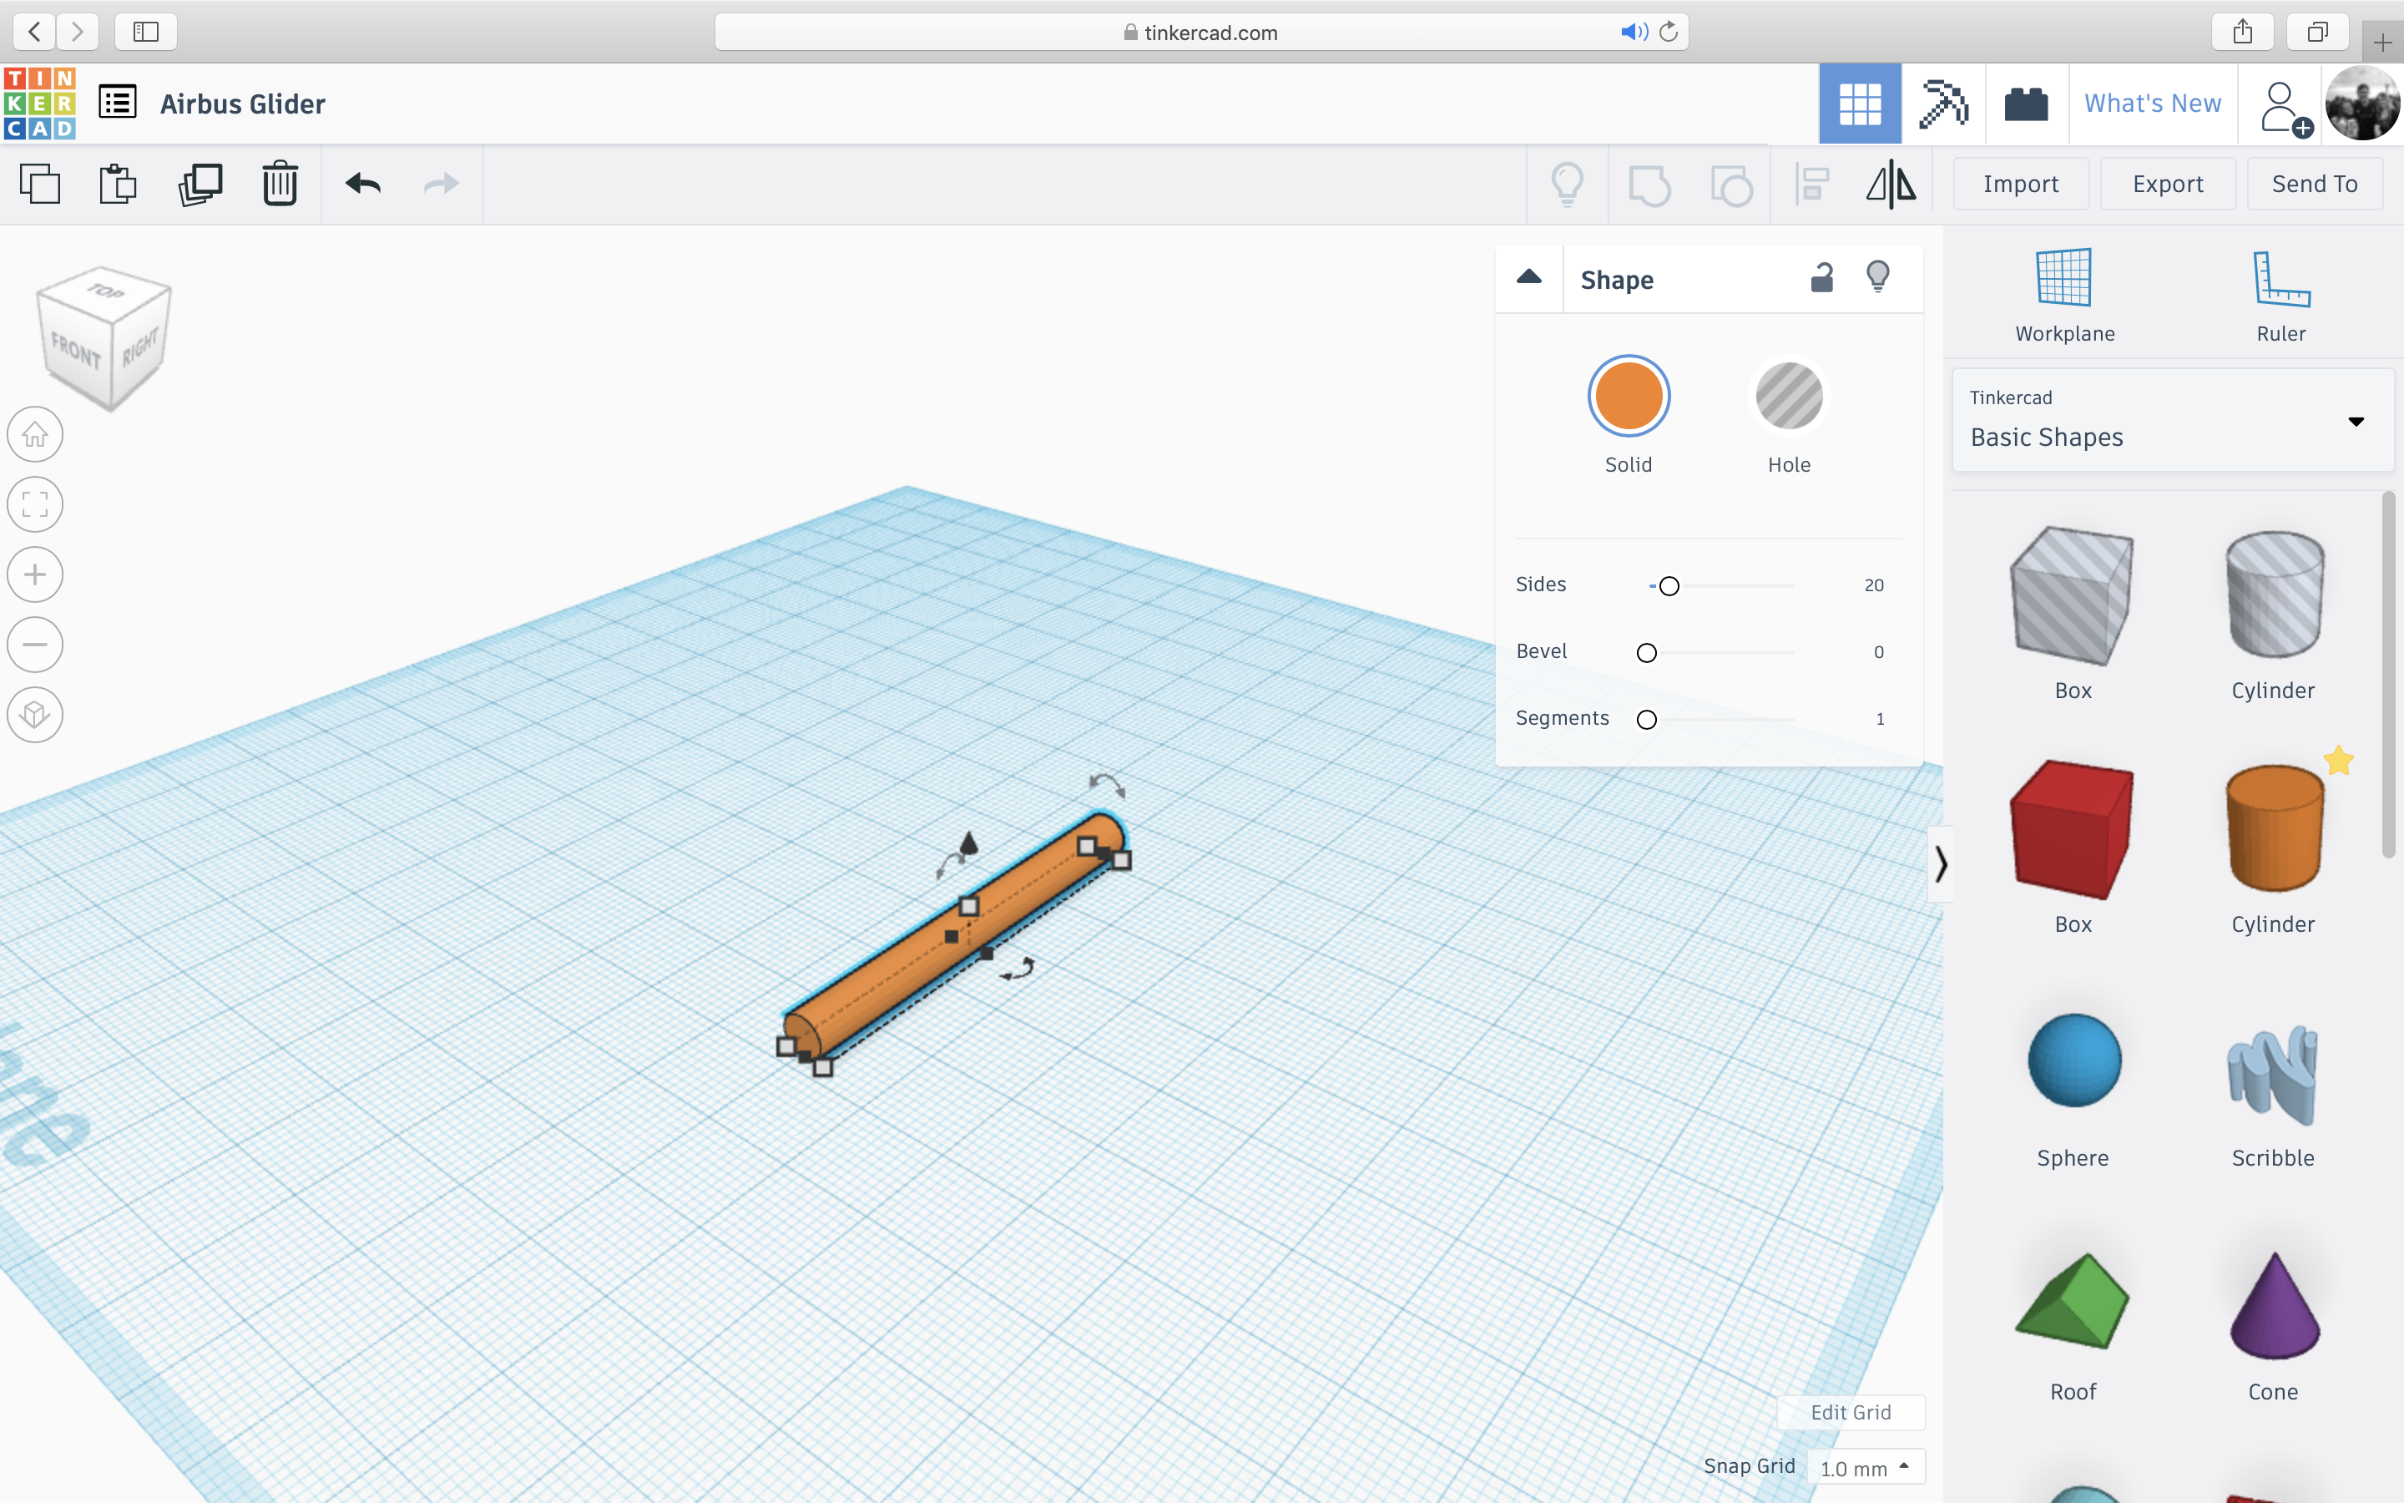Image resolution: width=2404 pixels, height=1503 pixels.
Task: Hide the selected shape with panel lightbulb
Action: pos(1877,276)
